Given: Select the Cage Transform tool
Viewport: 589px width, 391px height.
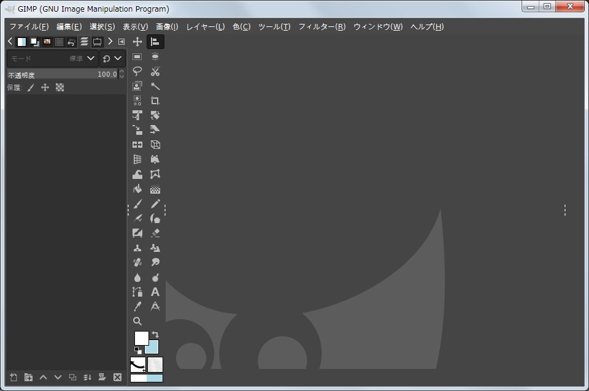Looking at the screenshot, I should point(155,174).
